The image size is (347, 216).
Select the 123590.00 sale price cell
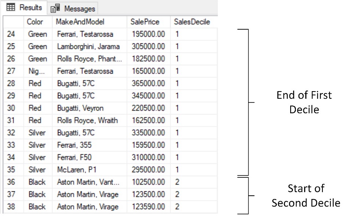(x=148, y=207)
